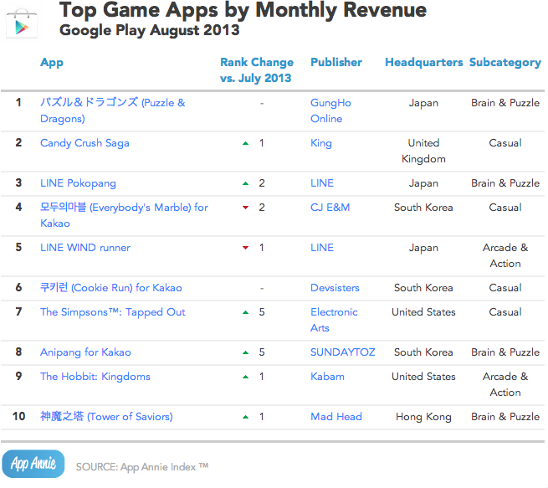Screen dimensions: 548x488
Task: Visit publisher LINE in Pokopang row
Action: click(x=322, y=183)
